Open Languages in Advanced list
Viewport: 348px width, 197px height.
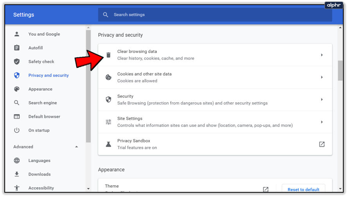39,160
